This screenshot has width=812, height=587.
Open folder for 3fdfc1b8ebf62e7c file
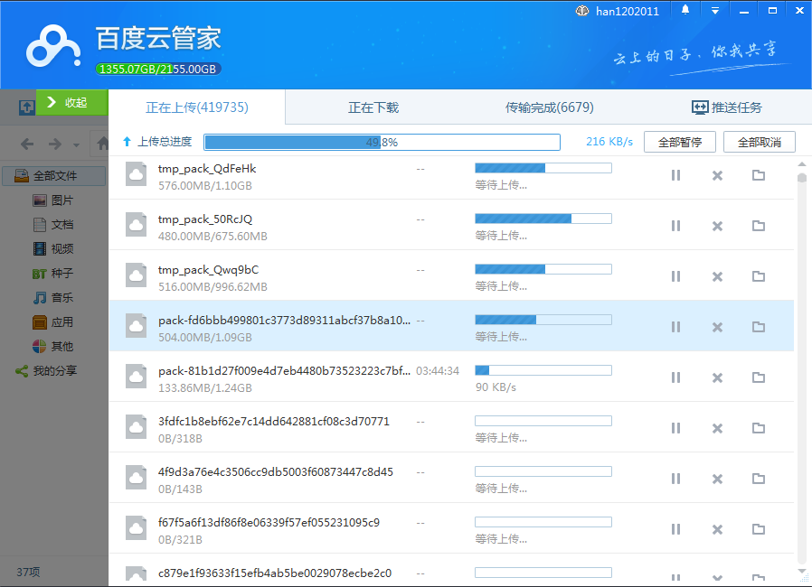click(x=759, y=428)
